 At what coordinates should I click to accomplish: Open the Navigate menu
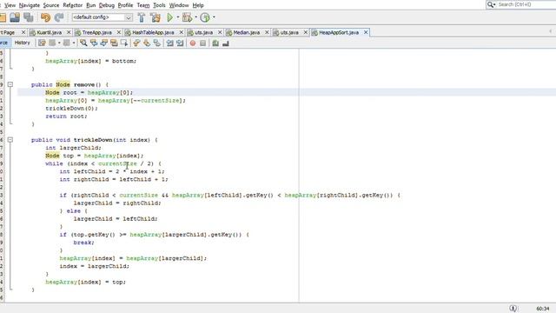point(29,5)
